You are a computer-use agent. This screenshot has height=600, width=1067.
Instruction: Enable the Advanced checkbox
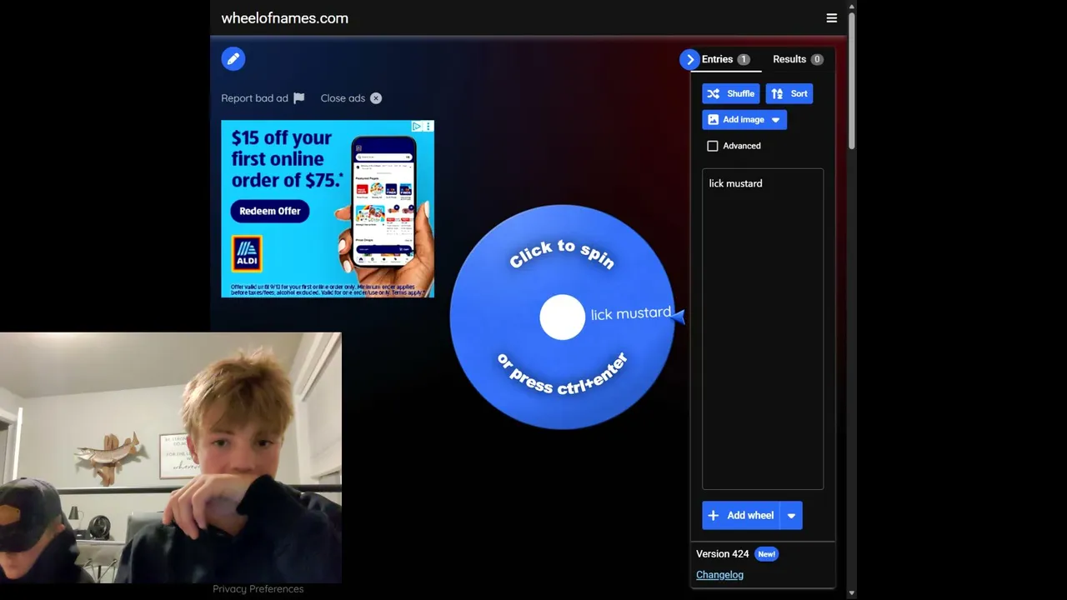click(713, 146)
